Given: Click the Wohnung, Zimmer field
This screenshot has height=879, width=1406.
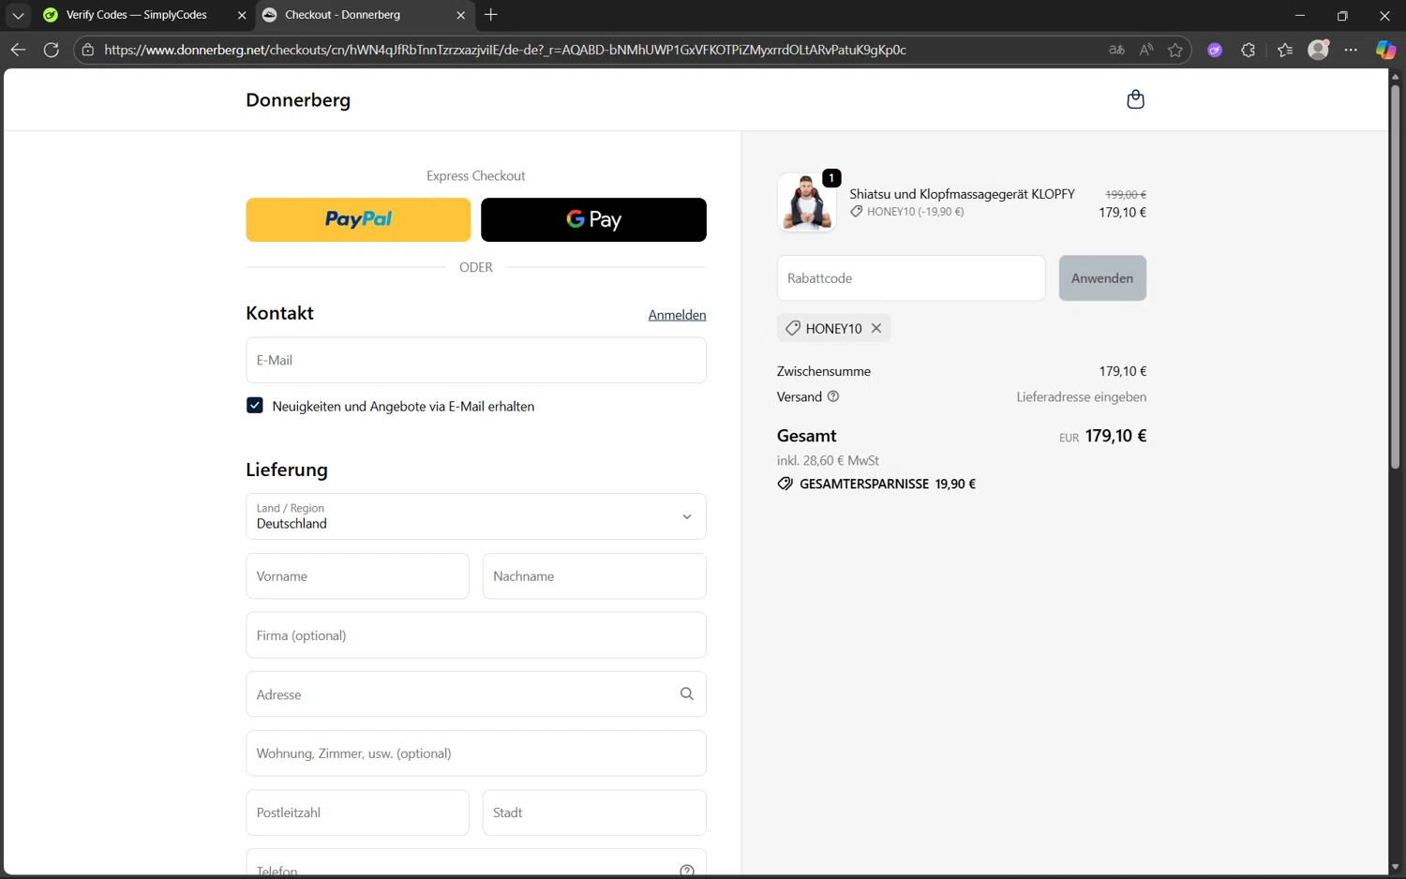Looking at the screenshot, I should point(476,753).
